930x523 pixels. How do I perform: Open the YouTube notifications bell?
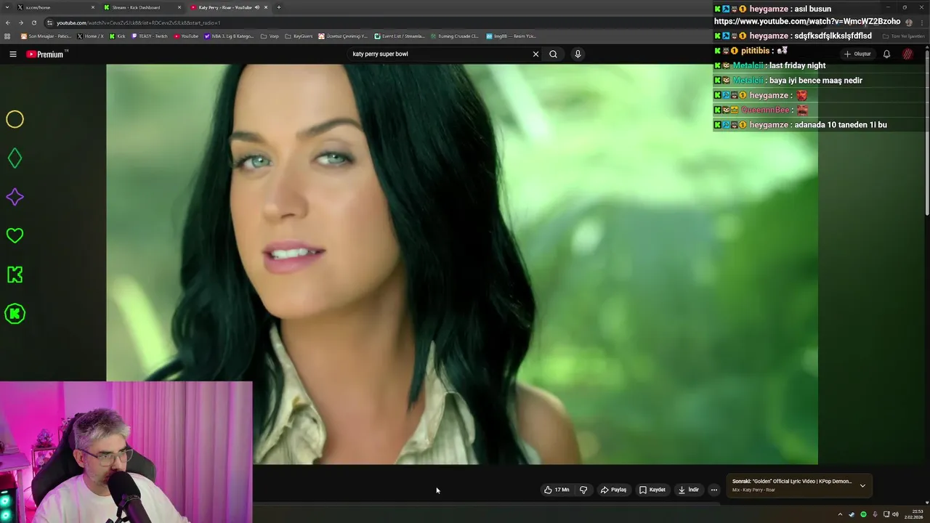[x=886, y=54]
